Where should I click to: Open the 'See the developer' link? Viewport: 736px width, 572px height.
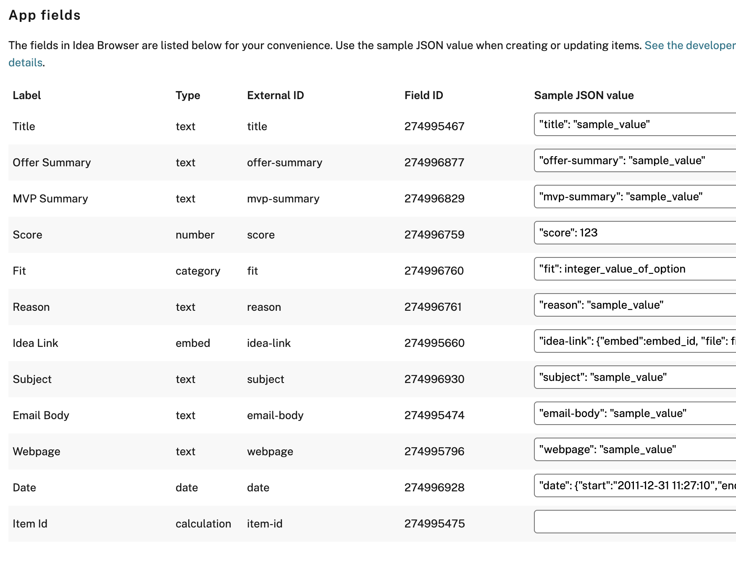click(690, 45)
